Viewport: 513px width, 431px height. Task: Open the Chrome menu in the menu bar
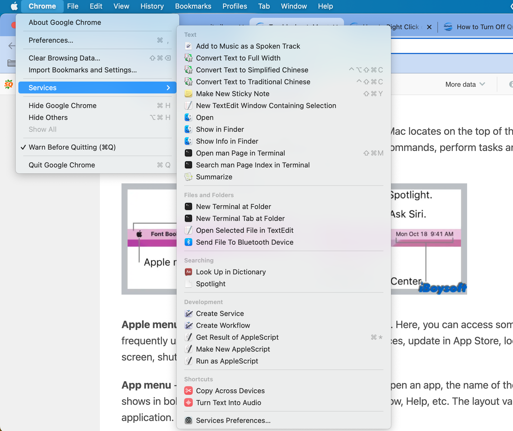point(42,6)
